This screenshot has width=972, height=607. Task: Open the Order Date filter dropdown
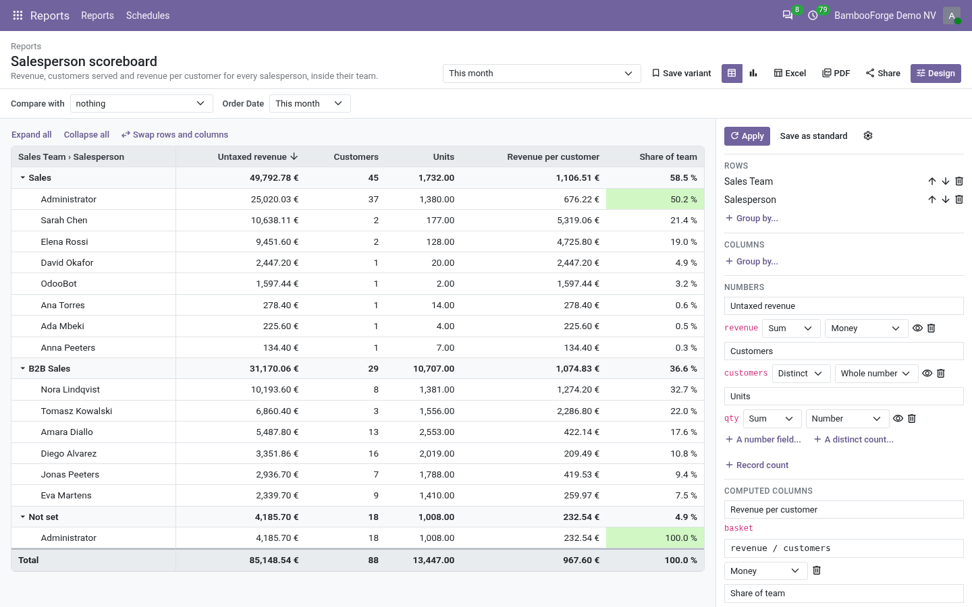tap(310, 104)
